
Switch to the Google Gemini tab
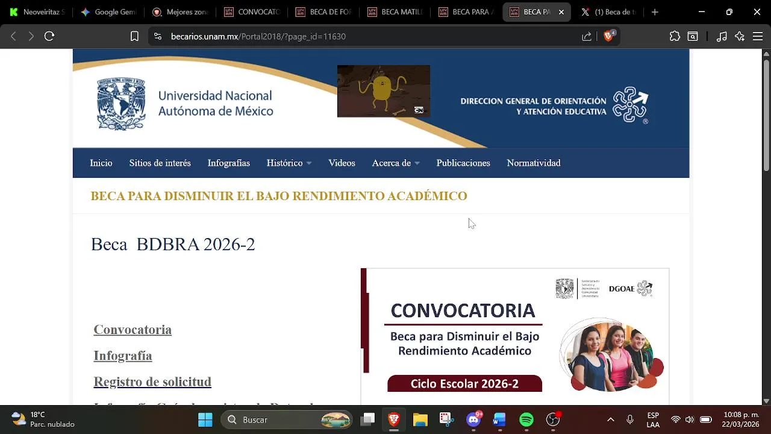coord(109,12)
